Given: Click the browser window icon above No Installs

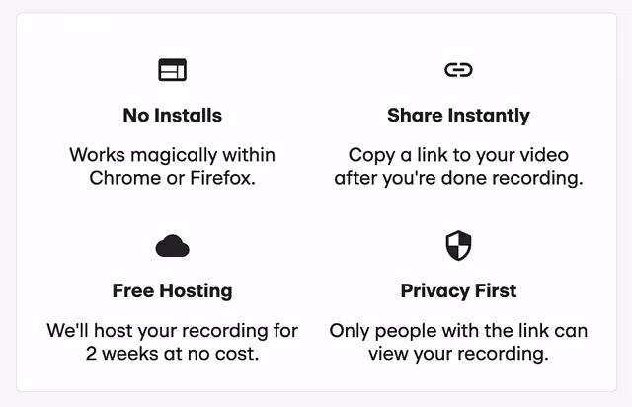Looking at the screenshot, I should pos(172,70).
